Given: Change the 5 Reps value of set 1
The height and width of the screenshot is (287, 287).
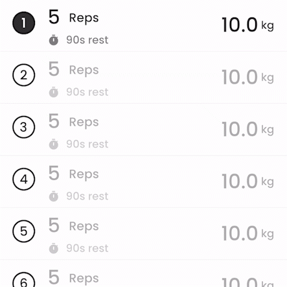Looking at the screenshot, I should click(74, 17).
